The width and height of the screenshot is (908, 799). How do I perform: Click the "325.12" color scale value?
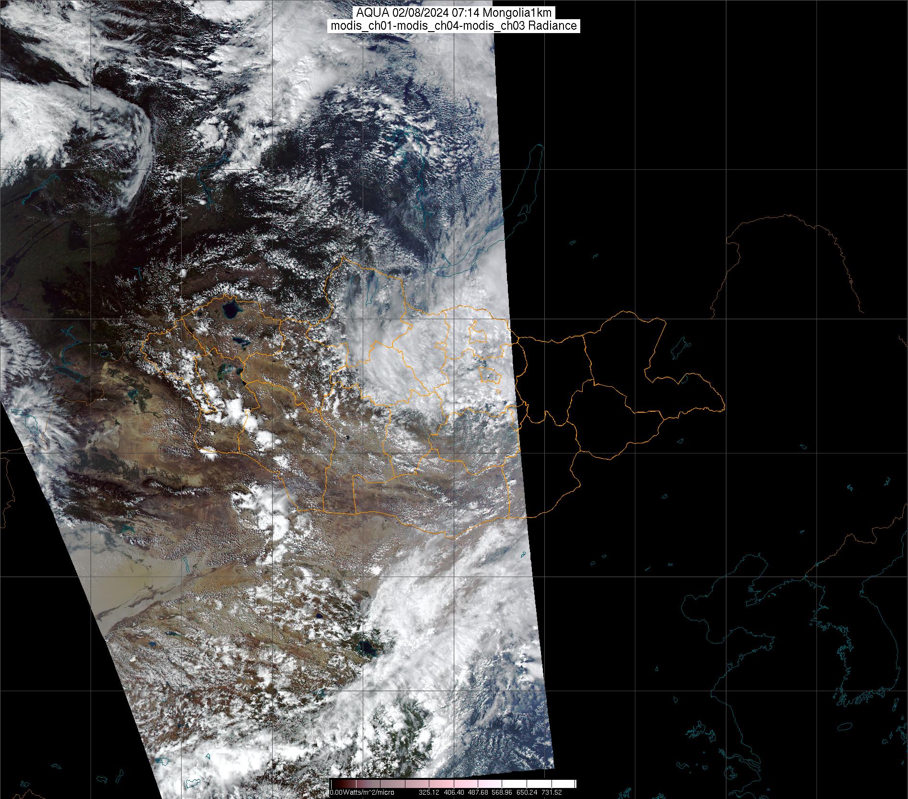(x=429, y=792)
